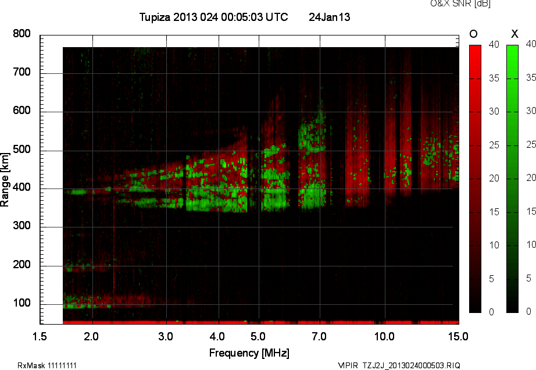Click the 2.0 MHz frequency tick label
Screen dimensions: 536x370
click(x=91, y=337)
